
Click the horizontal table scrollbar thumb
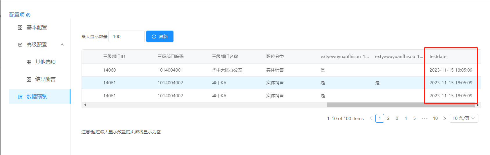tap(400, 105)
